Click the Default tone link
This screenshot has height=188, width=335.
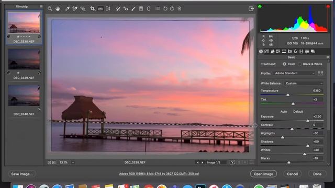[298, 112]
